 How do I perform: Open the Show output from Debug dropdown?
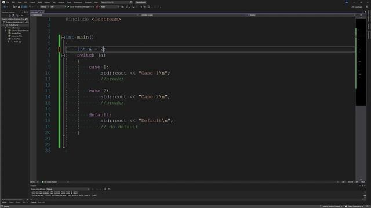pyautogui.click(x=68, y=189)
